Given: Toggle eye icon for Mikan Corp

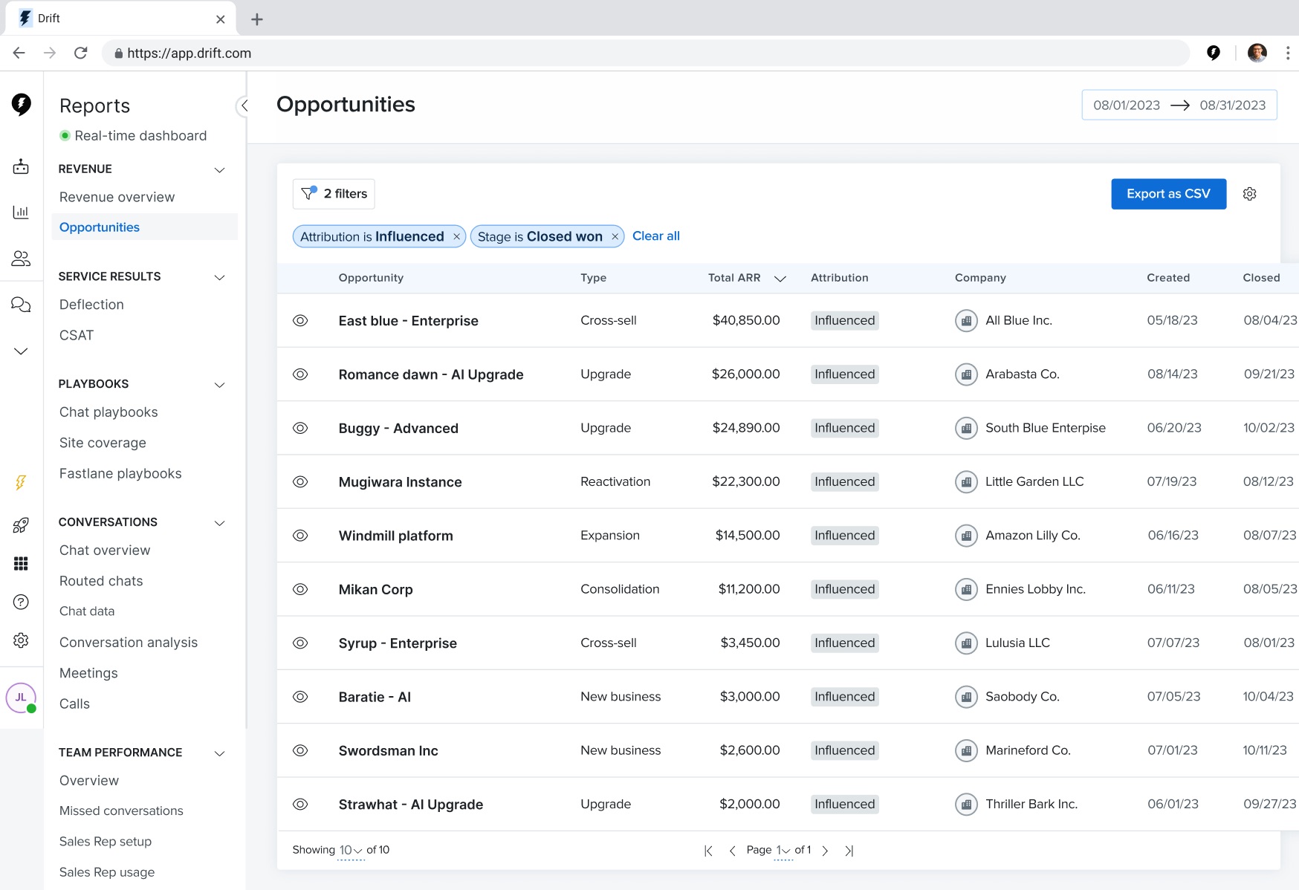Looking at the screenshot, I should pos(300,589).
